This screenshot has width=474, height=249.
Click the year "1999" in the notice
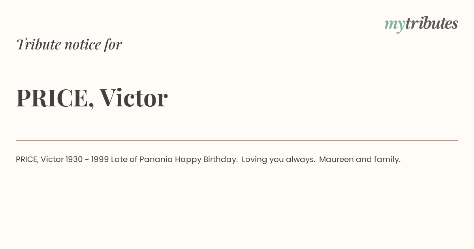click(100, 159)
